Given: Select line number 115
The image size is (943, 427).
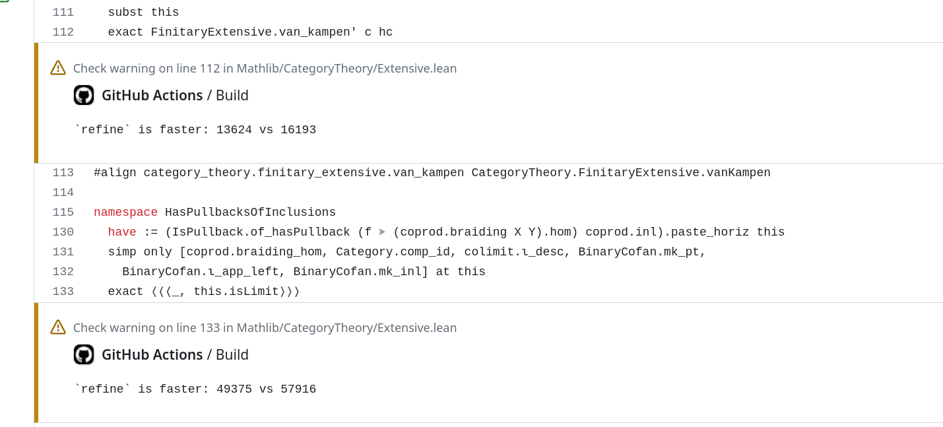Looking at the screenshot, I should point(63,213).
